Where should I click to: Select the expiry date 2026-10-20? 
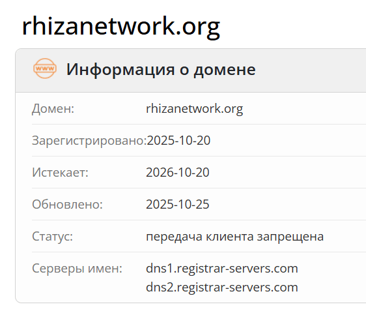click(178, 173)
